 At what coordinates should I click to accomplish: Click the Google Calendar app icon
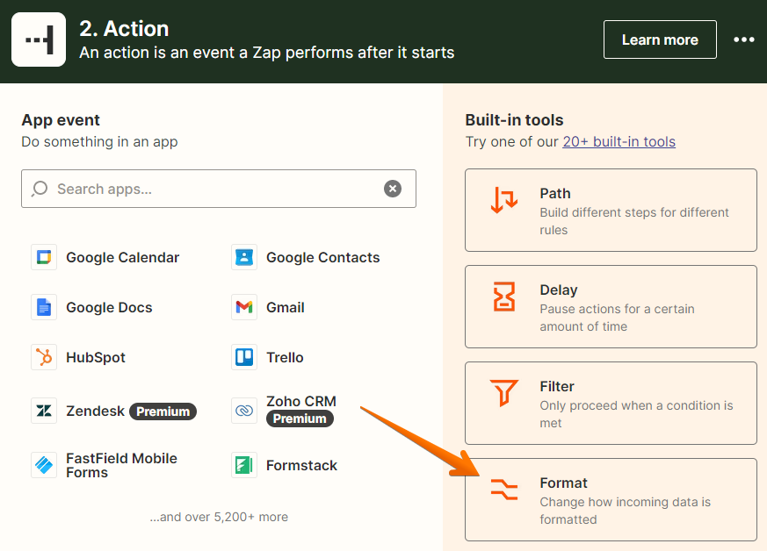44,257
